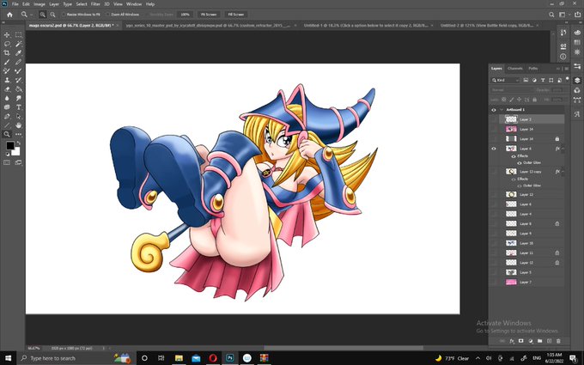
Task: Click the foreground color swatch
Action: [x=9, y=145]
